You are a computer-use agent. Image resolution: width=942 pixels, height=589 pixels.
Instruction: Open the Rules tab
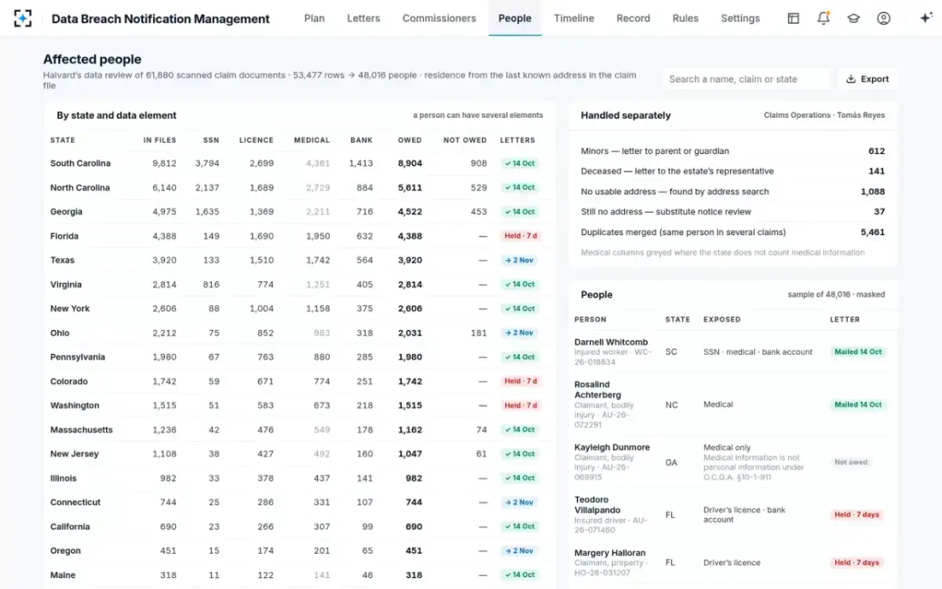click(685, 18)
